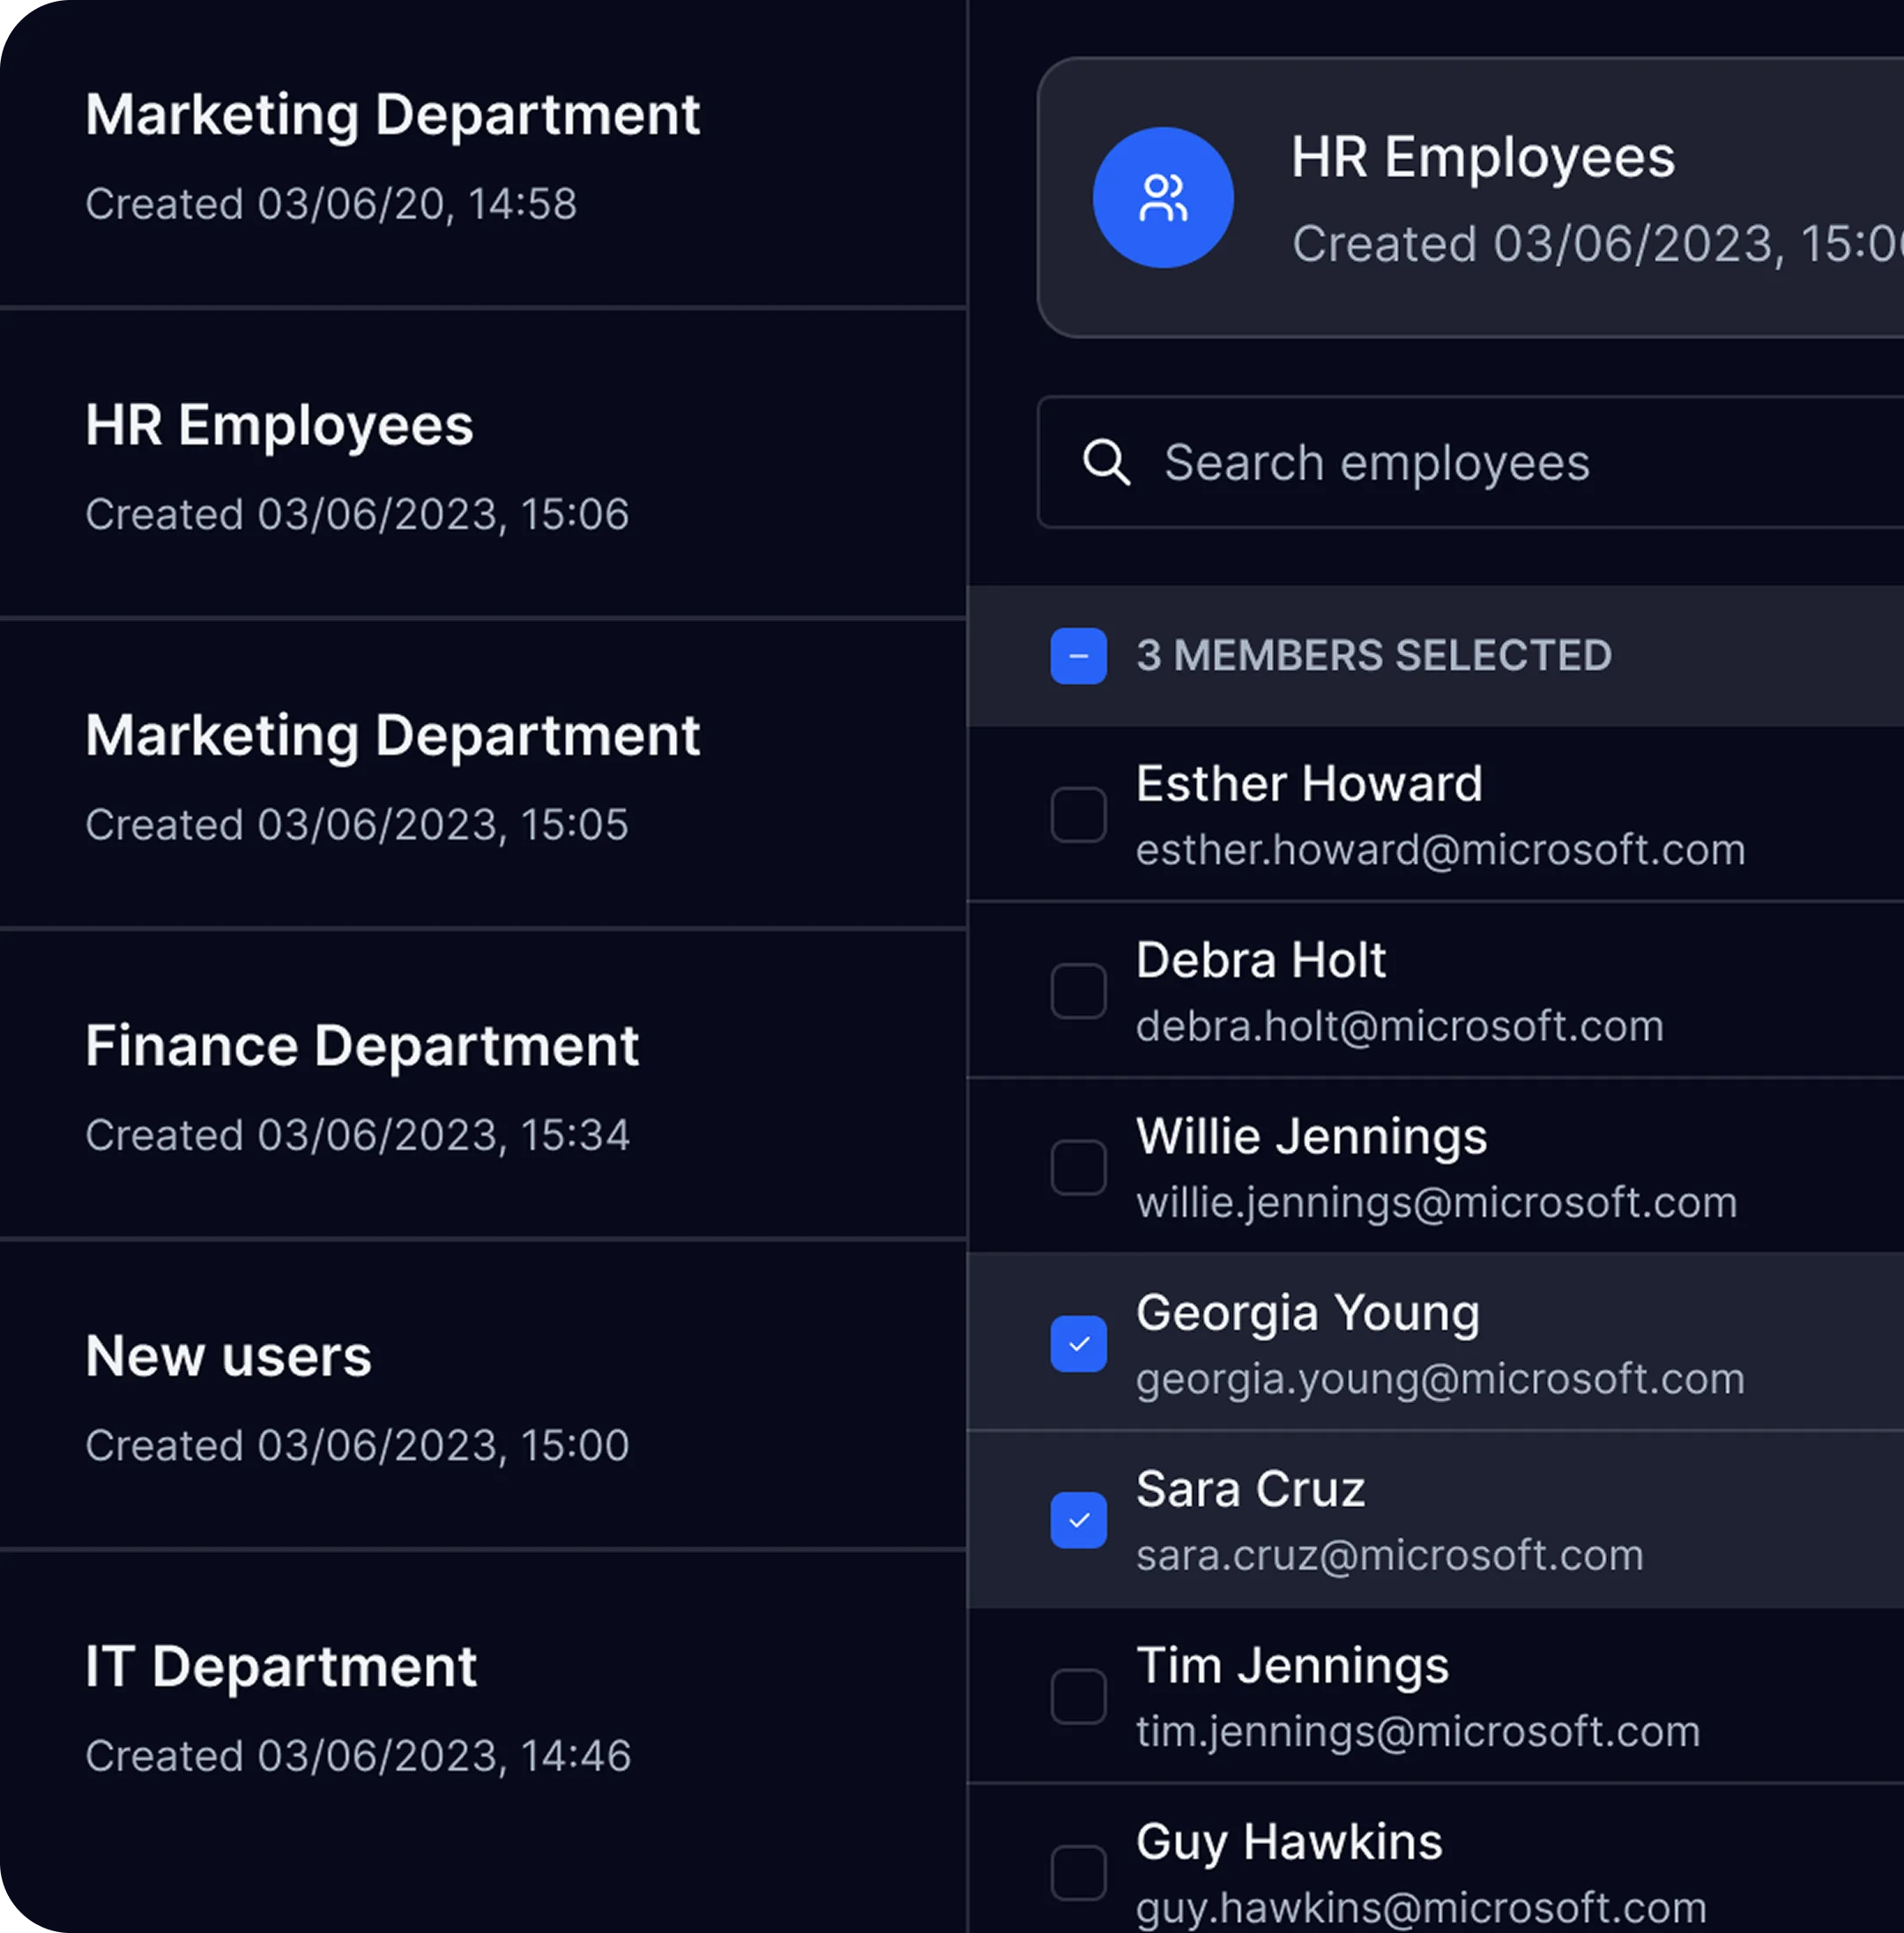Toggle the 3 members selected checkbox
Viewport: 1904px width, 1933px height.
(1078, 656)
